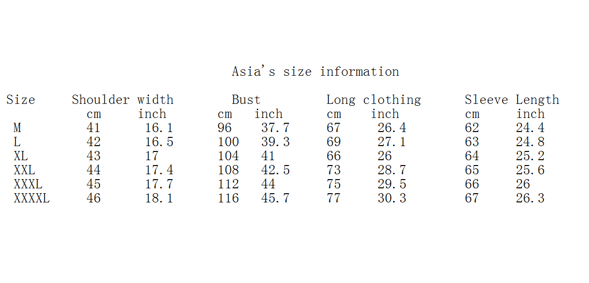Click sleeve length value 24.4 inch
The image size is (589, 283).
pyautogui.click(x=530, y=128)
